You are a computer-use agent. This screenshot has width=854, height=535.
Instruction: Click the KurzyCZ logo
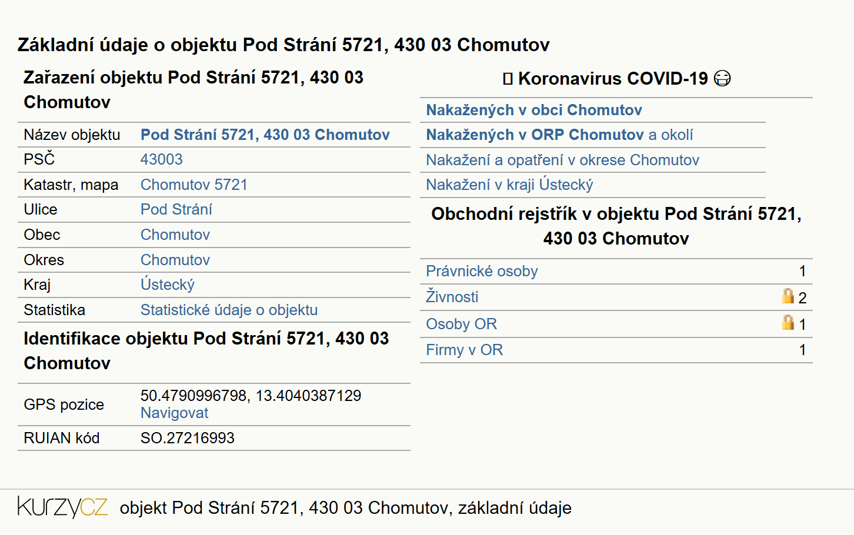[62, 507]
